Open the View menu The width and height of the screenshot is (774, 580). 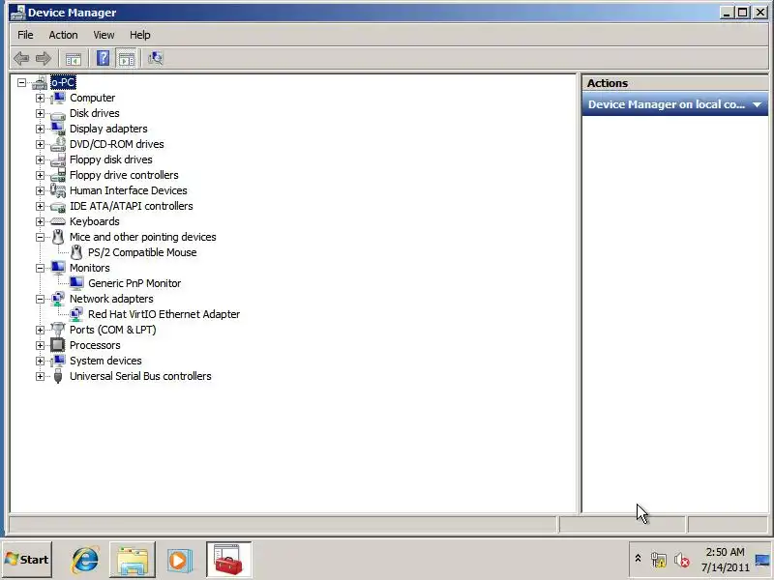[104, 35]
